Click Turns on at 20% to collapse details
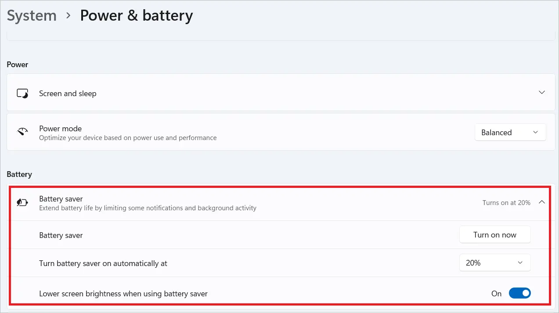Image resolution: width=559 pixels, height=313 pixels. tap(506, 202)
